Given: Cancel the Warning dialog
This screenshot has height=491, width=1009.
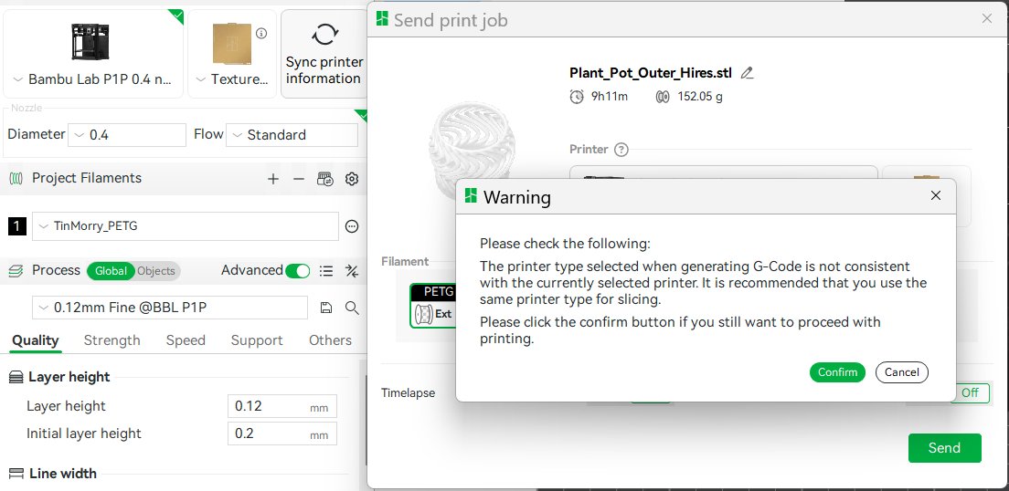Looking at the screenshot, I should [x=901, y=372].
